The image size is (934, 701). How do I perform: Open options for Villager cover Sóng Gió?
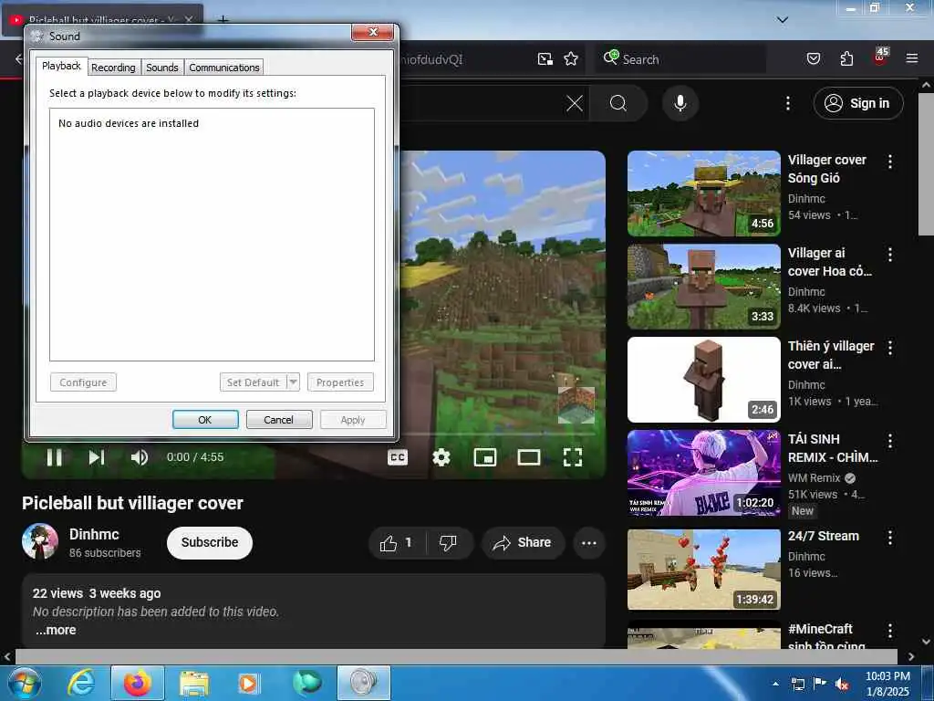[x=890, y=162]
